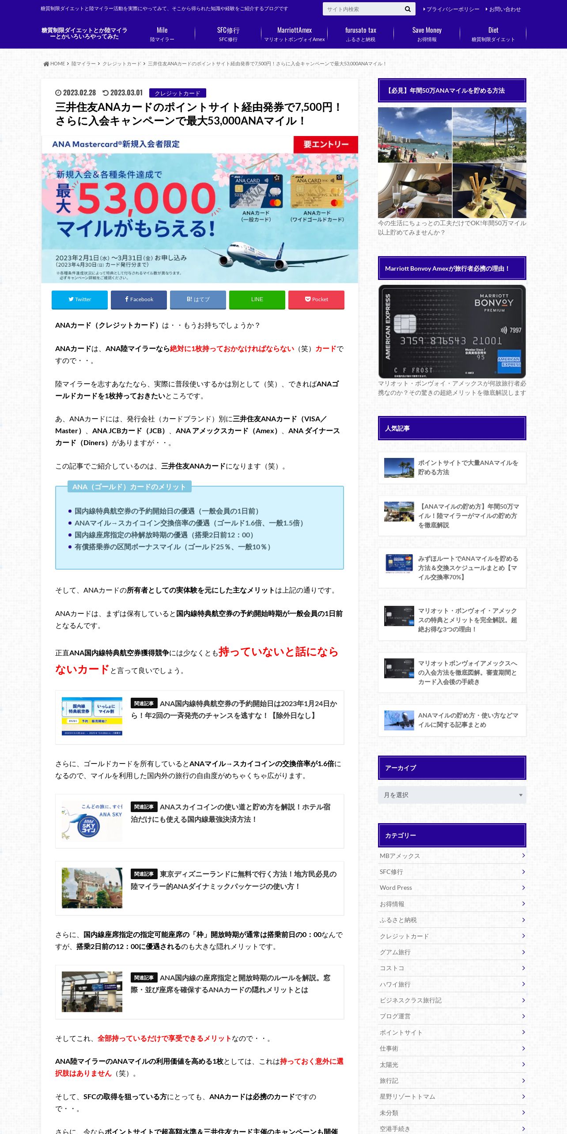Open the furusato tax menu item
Viewport: 567px width, 1134px height.
click(x=361, y=34)
